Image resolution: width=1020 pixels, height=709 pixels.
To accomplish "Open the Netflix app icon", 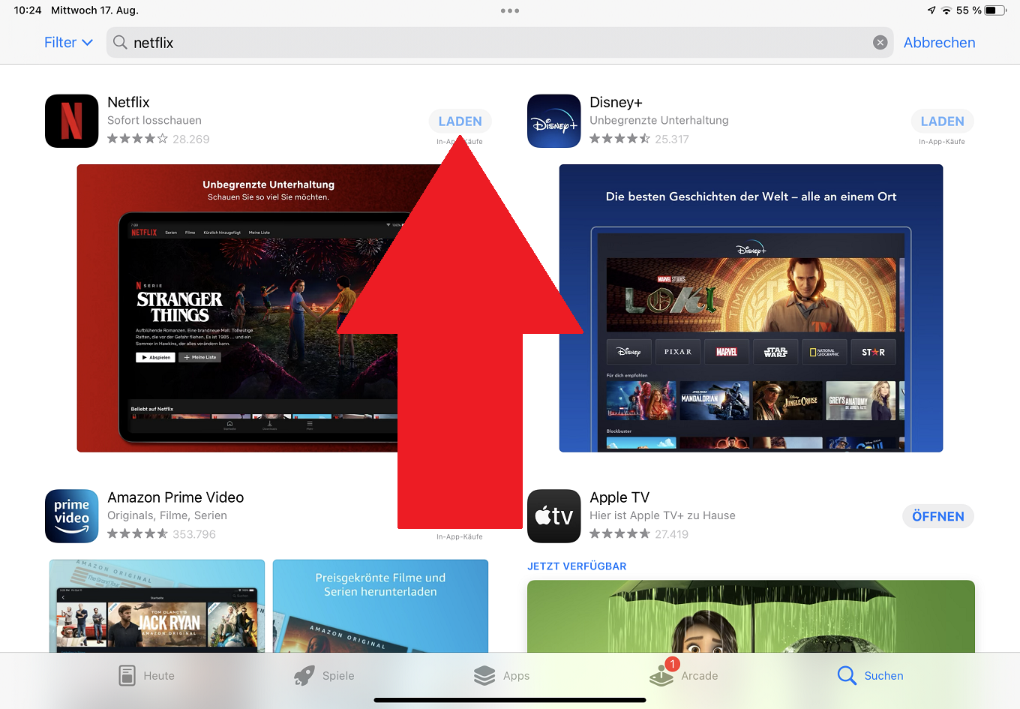I will pos(72,121).
